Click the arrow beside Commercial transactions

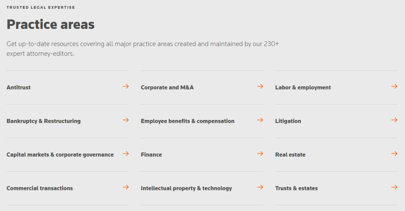(126, 187)
